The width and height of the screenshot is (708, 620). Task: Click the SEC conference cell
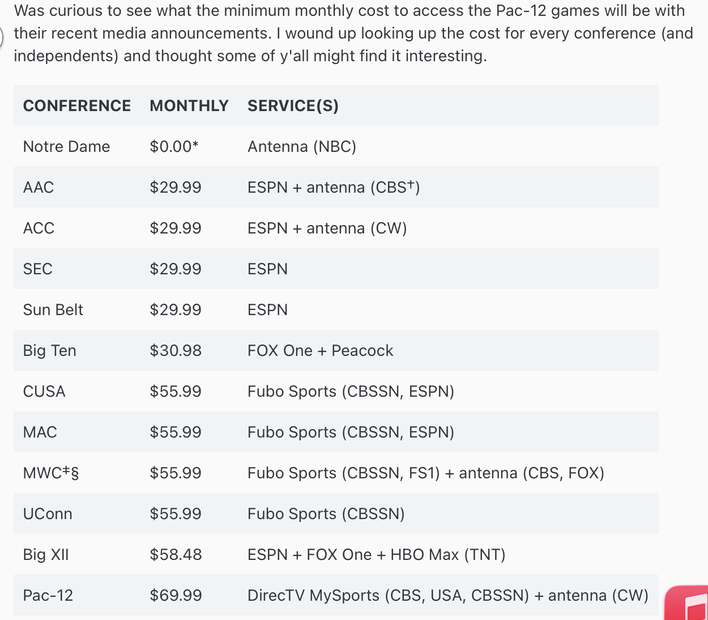pos(37,269)
